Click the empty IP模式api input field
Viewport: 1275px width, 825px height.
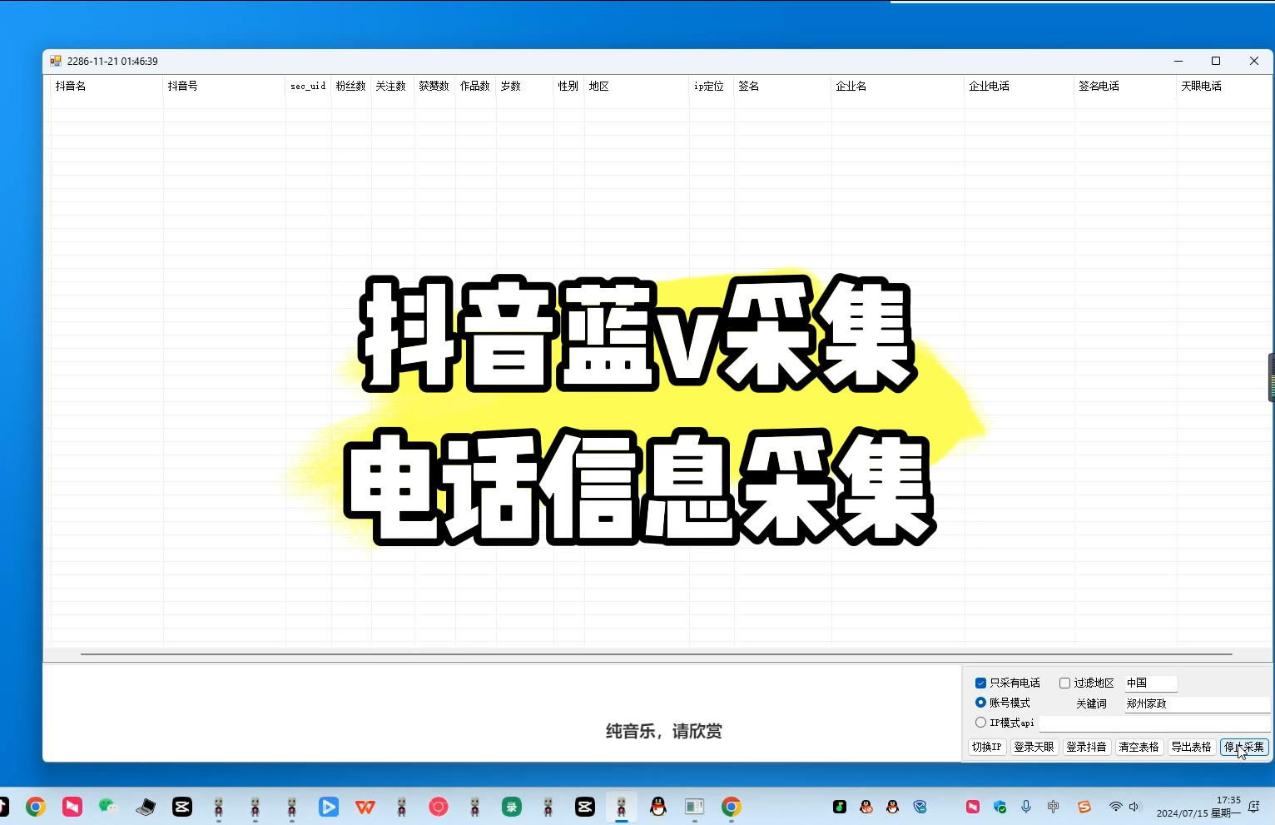[1155, 723]
